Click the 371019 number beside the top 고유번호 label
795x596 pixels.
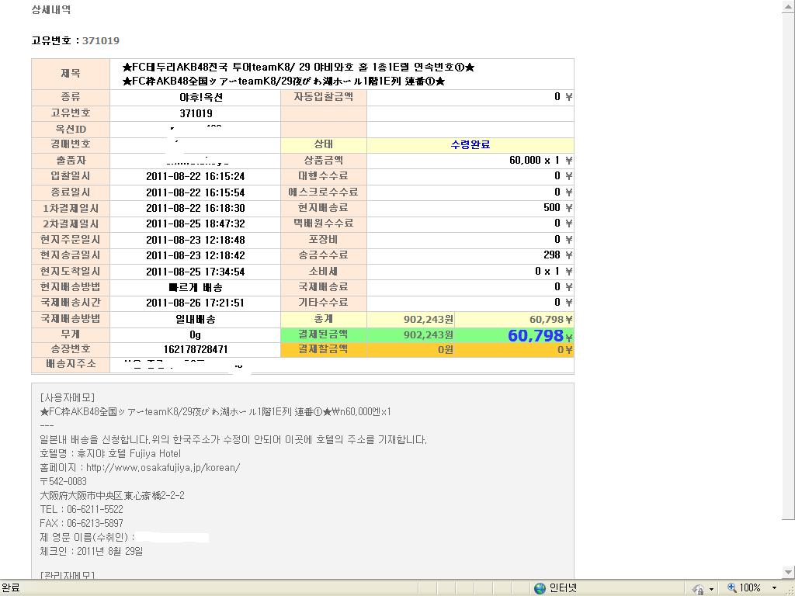101,40
